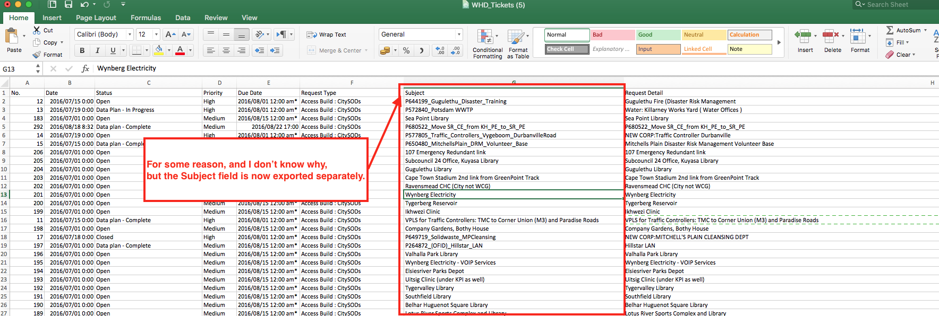Increase indent of cell contents
Screen dimensions: 939x316
coord(275,50)
